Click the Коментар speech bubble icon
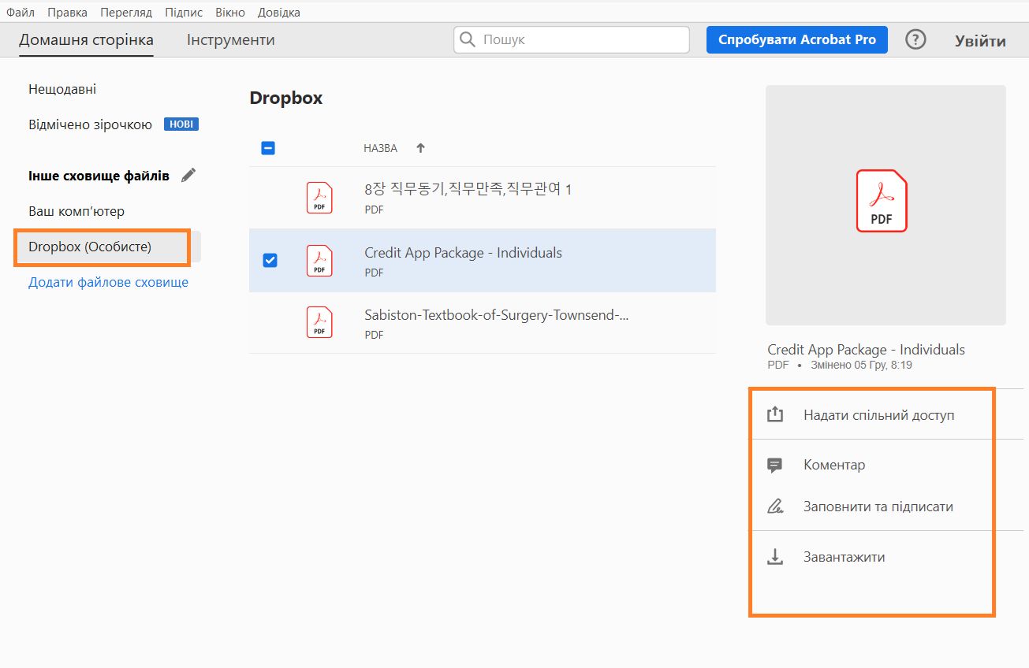This screenshot has width=1029, height=668. pos(775,465)
